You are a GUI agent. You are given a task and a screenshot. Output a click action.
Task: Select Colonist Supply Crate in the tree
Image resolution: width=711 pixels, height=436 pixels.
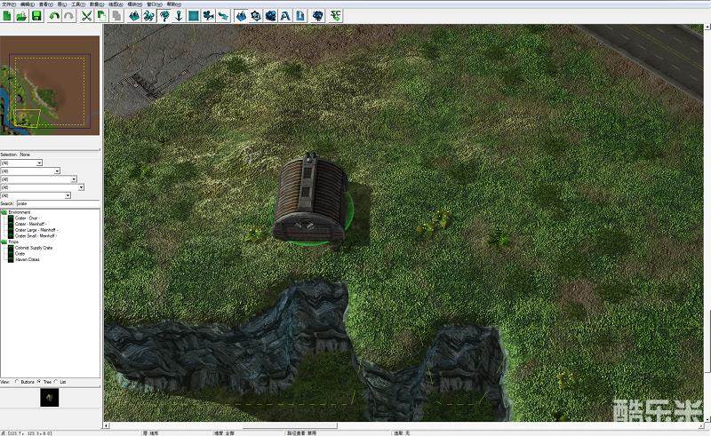[x=34, y=248]
